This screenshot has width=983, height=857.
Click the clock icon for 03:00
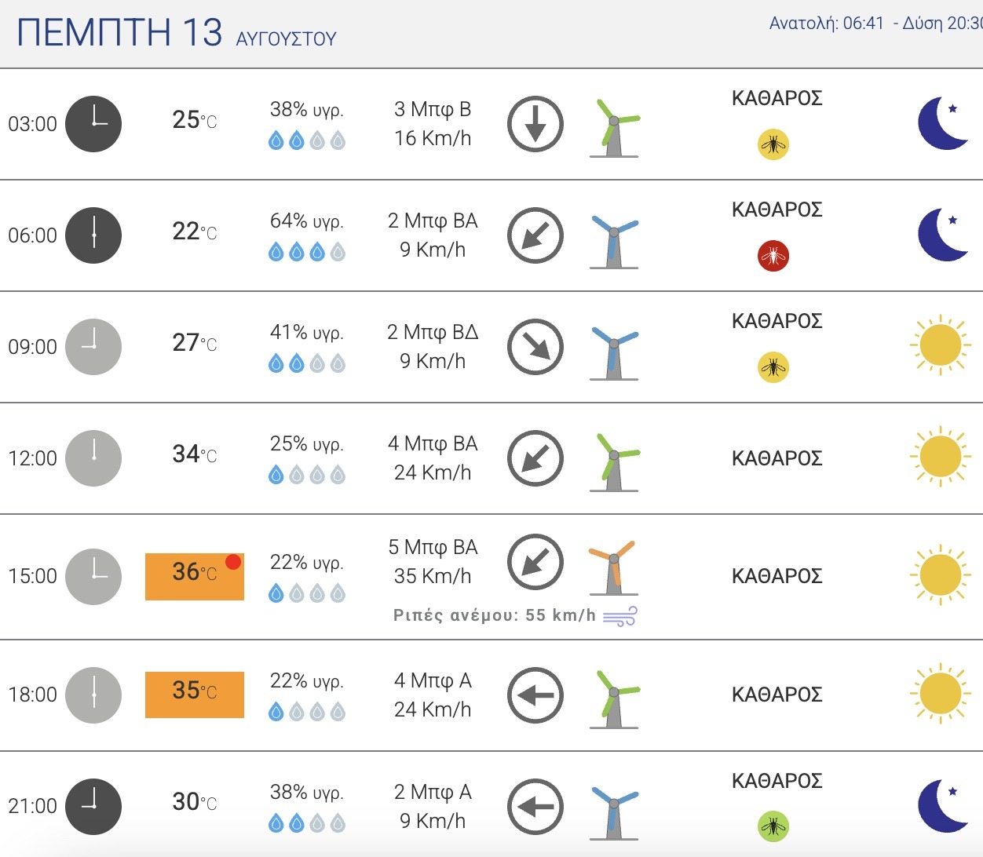point(93,124)
